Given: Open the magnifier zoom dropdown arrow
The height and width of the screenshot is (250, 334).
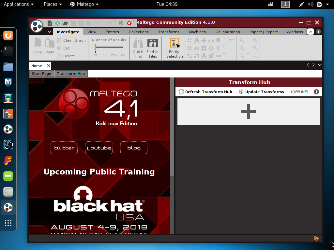Looking at the screenshot, I should pyautogui.click(x=248, y=54).
